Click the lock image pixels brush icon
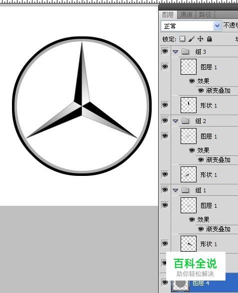 (191, 39)
